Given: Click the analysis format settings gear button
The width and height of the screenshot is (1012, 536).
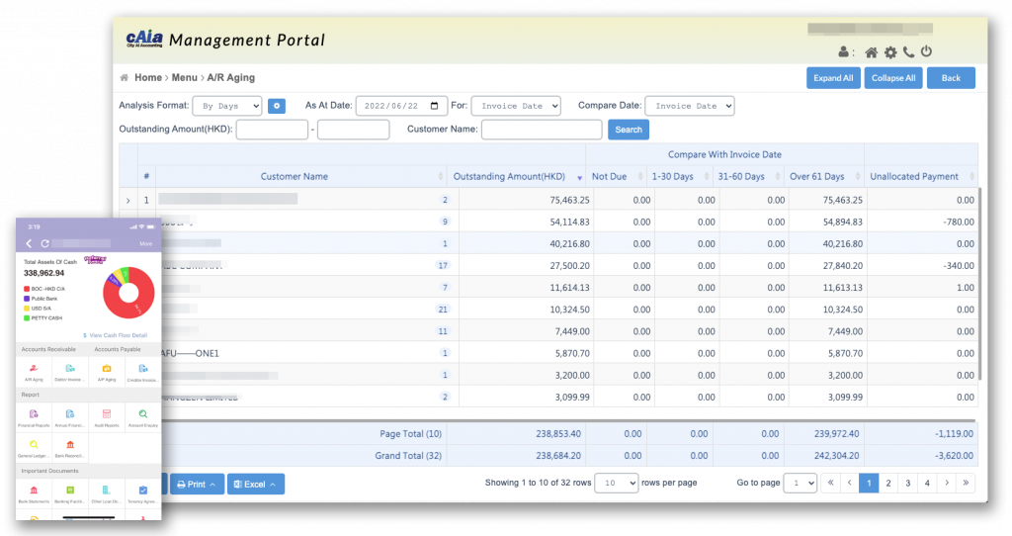Looking at the screenshot, I should tap(277, 106).
